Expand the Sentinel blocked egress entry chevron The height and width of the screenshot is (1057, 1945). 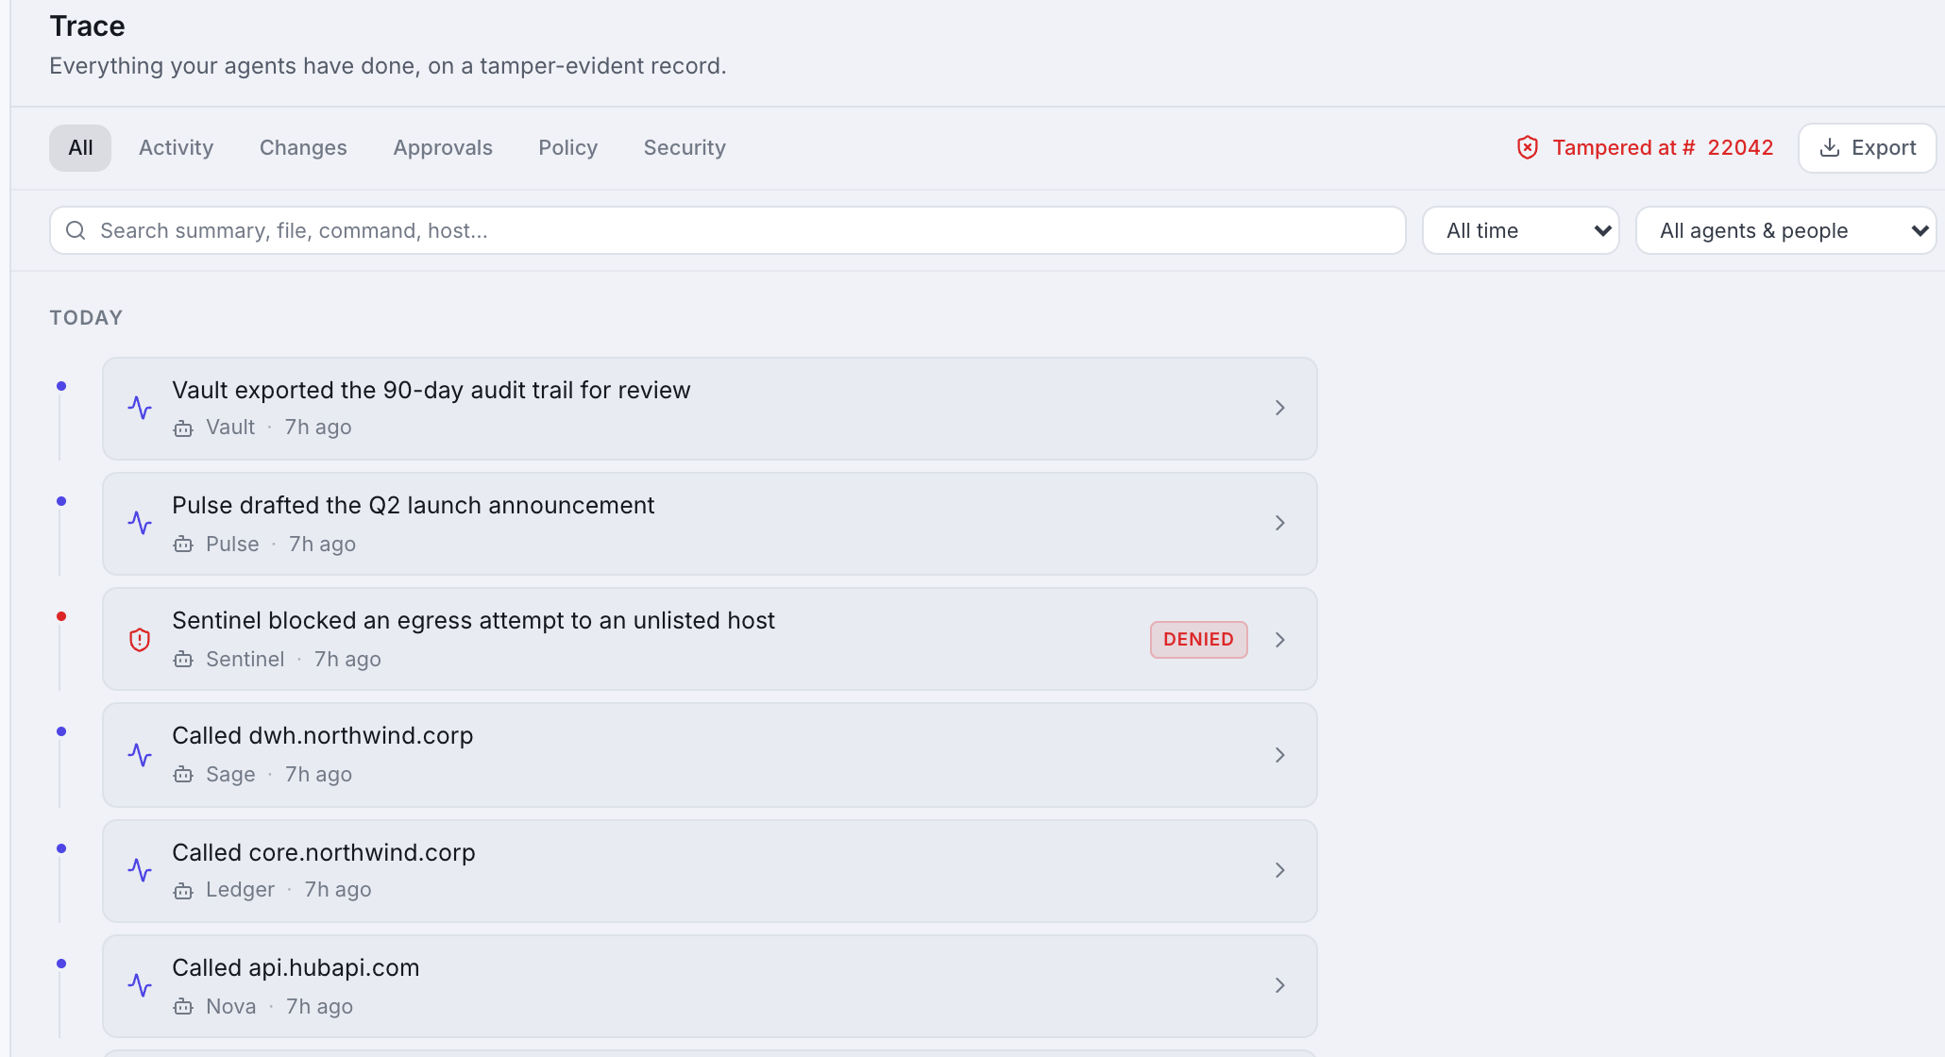point(1280,640)
